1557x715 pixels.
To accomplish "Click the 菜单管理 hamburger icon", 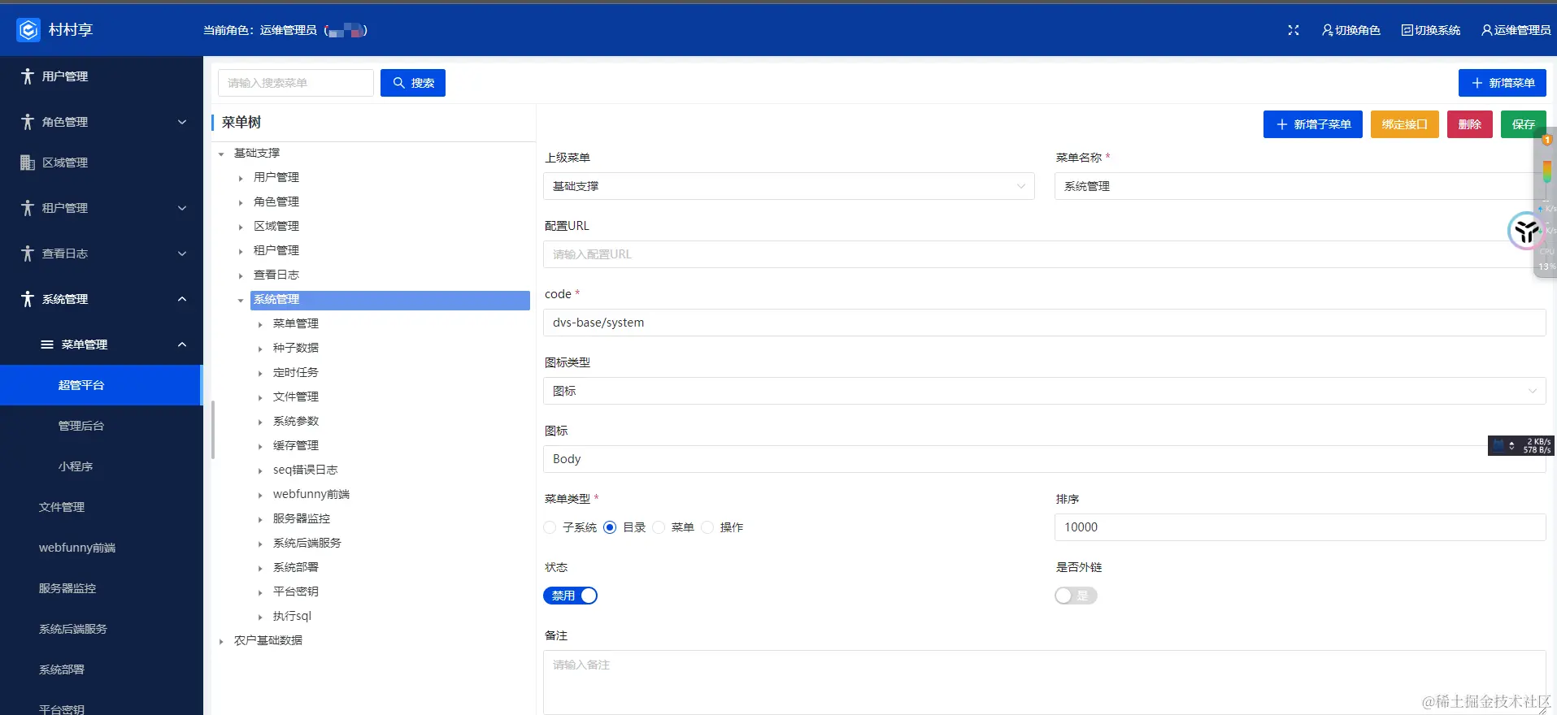I will click(x=47, y=344).
